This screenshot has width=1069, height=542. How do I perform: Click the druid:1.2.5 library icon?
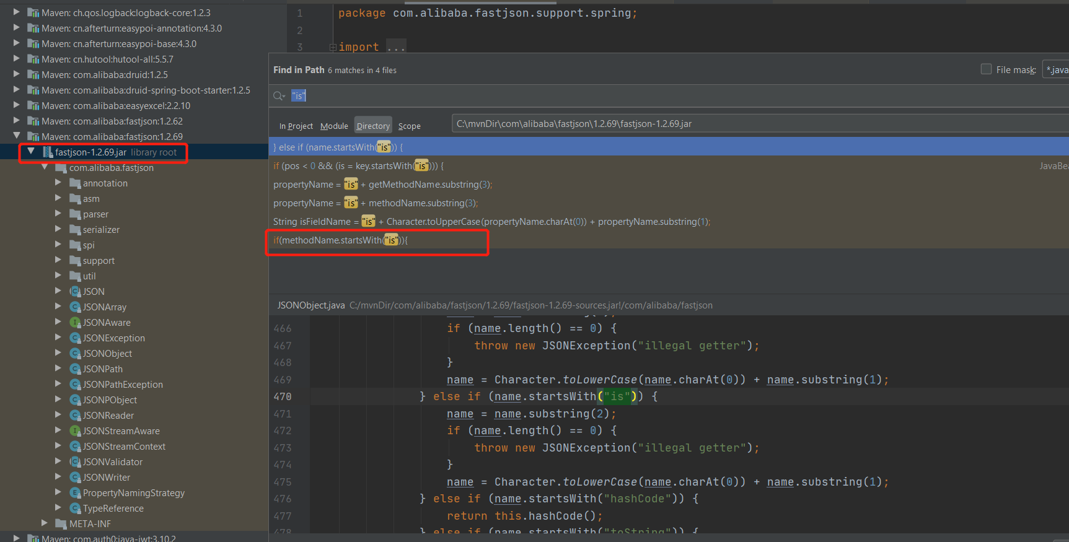[x=33, y=74]
